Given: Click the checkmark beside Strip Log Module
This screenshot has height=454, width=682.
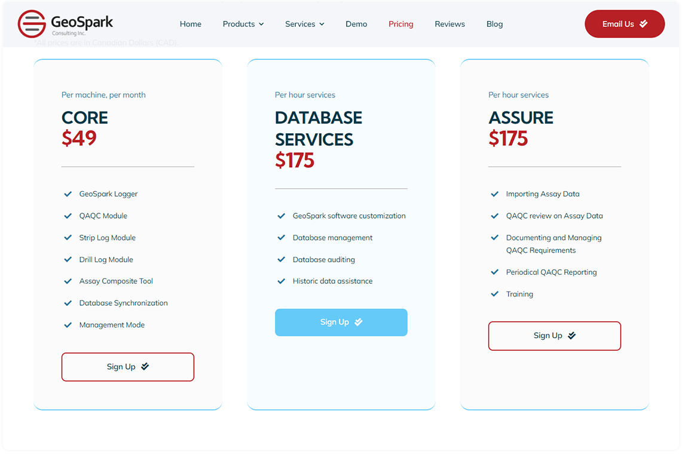Looking at the screenshot, I should pos(68,237).
